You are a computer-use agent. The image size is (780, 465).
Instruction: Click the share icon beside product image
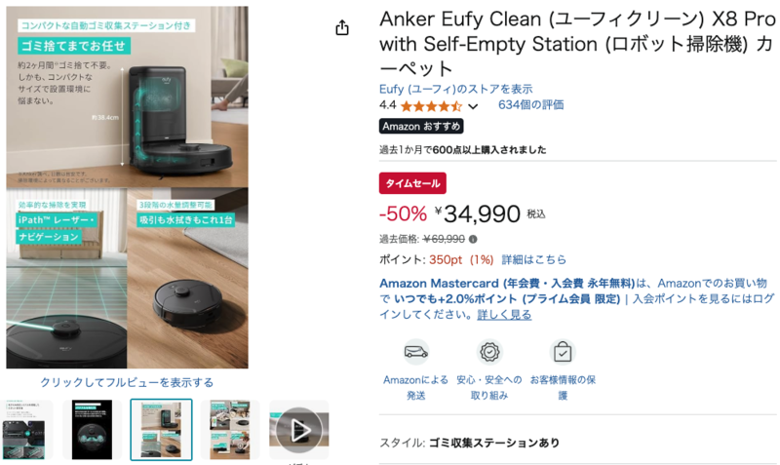[x=342, y=28]
